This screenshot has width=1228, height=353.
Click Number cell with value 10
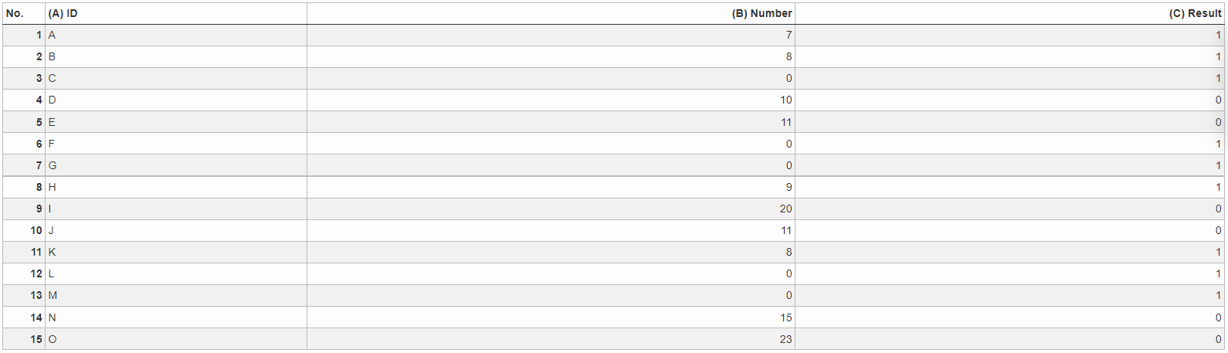click(551, 100)
